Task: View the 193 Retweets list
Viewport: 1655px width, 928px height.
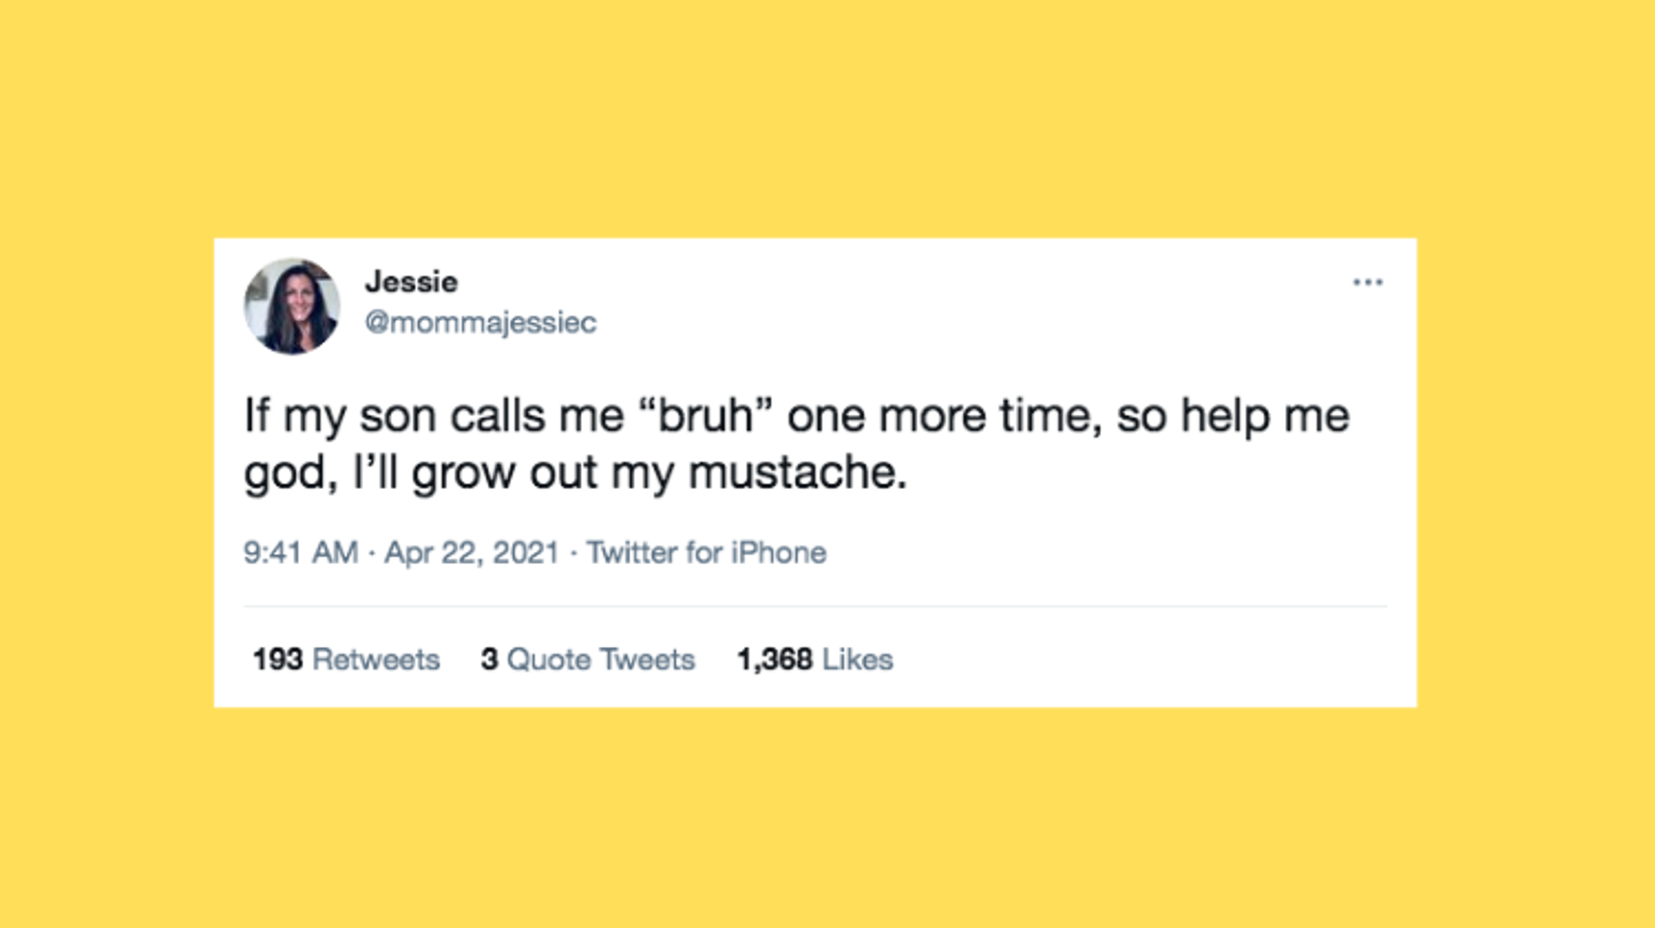Action: [x=345, y=660]
